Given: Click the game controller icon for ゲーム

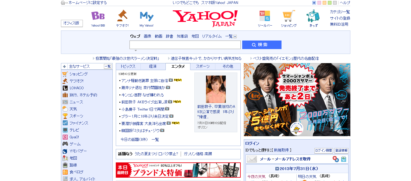Looking at the screenshot, I should coord(65,144).
